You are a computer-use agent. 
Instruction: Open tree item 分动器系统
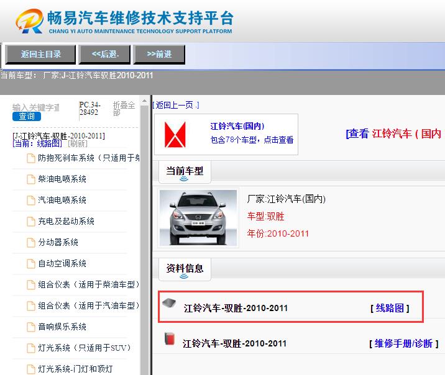click(x=58, y=242)
